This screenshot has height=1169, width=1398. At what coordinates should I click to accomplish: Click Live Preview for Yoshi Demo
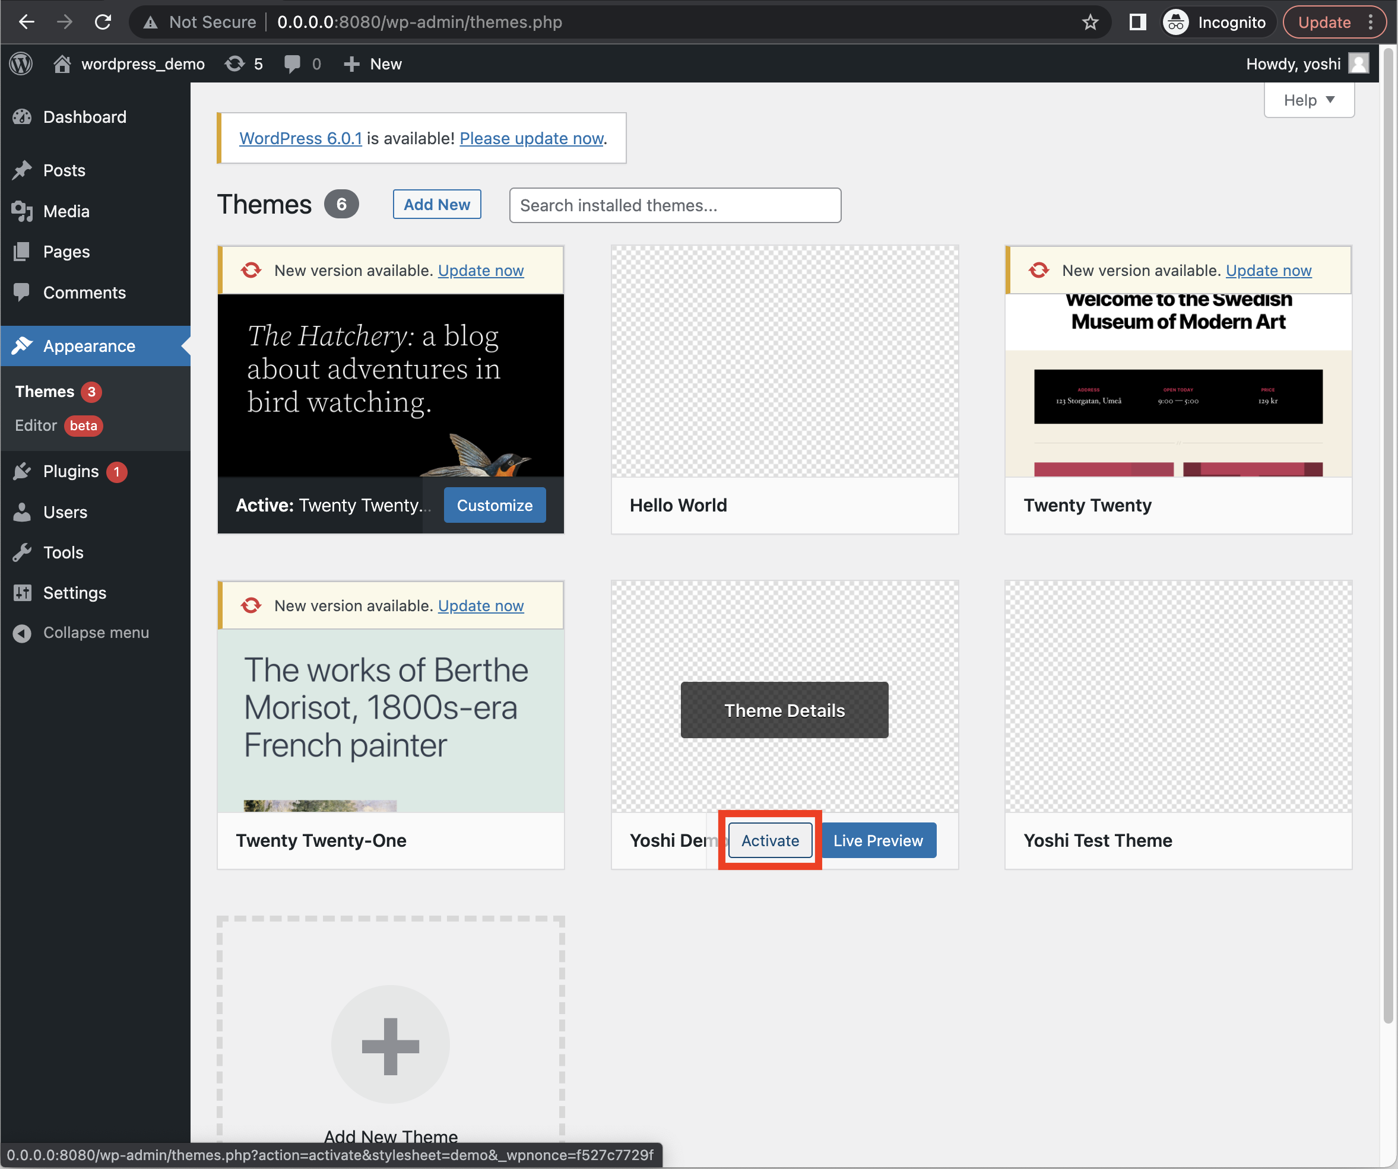click(x=878, y=840)
